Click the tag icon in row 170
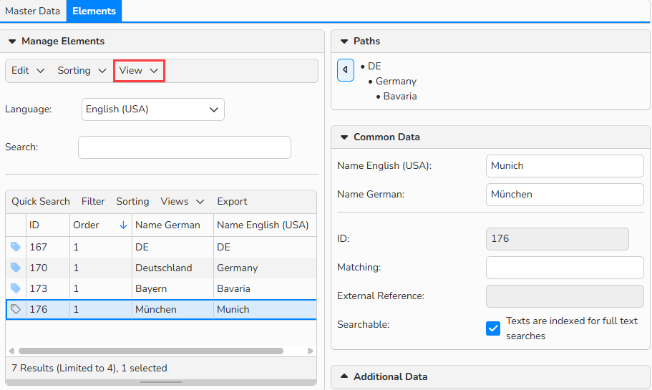 [15, 268]
